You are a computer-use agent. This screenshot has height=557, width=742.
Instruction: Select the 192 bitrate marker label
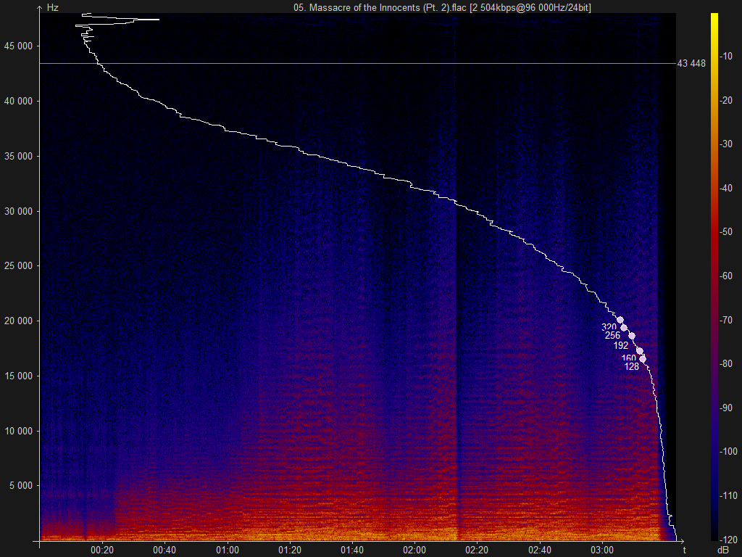pyautogui.click(x=621, y=346)
